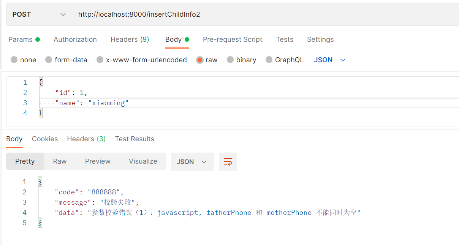Click request editor line number 4
The width and height of the screenshot is (459, 246).
click(x=25, y=113)
